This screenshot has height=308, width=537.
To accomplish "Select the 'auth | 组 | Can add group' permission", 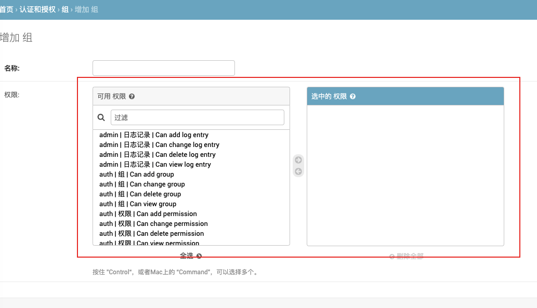I will coord(136,174).
